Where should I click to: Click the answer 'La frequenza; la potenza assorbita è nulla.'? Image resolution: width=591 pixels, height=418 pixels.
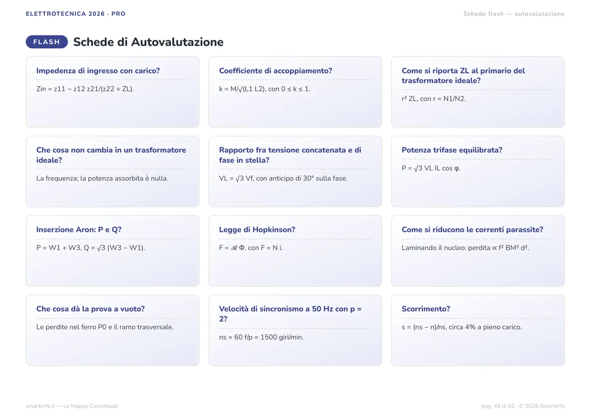tap(102, 178)
